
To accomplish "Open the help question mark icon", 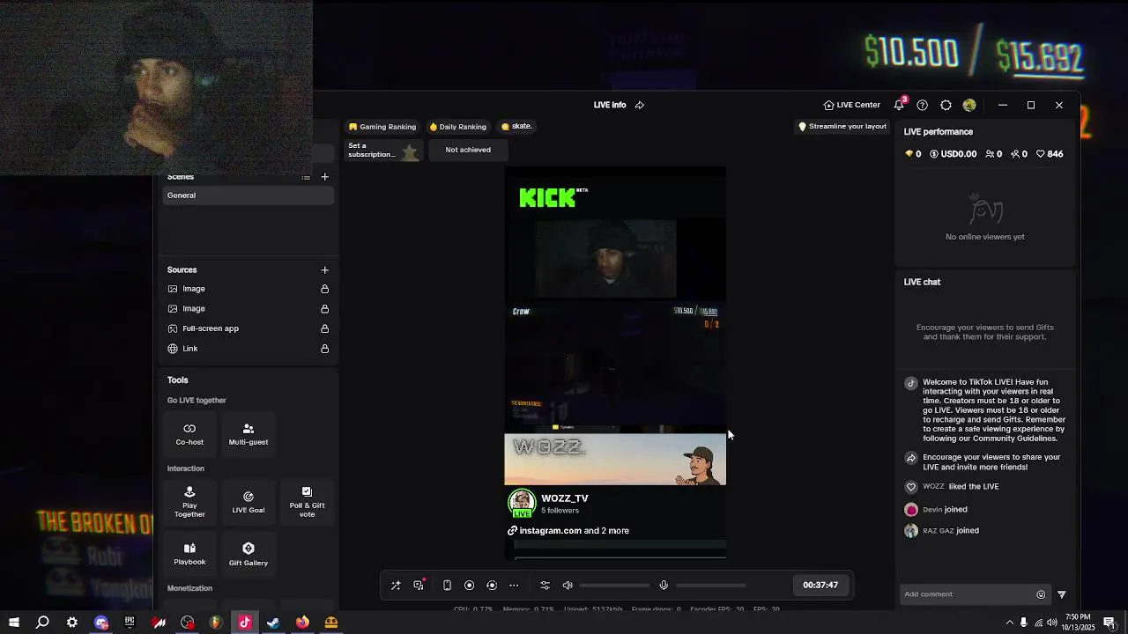I will tap(922, 105).
